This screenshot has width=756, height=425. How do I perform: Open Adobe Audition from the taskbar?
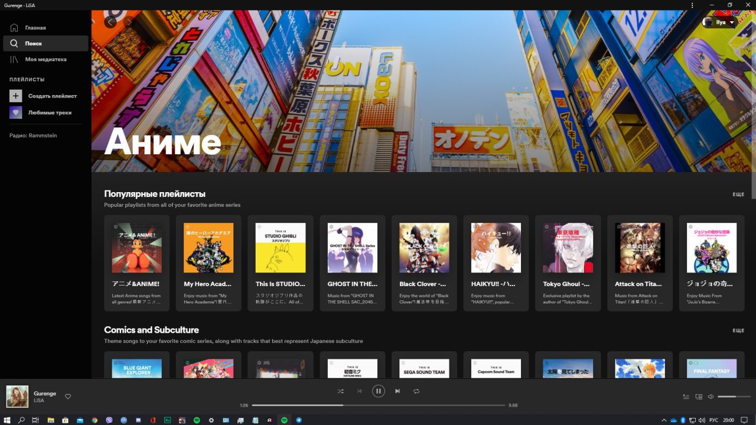[x=168, y=420]
